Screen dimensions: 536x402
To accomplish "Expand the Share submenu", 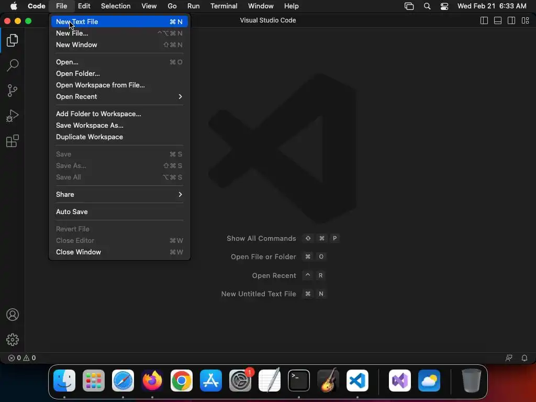I will (x=119, y=195).
